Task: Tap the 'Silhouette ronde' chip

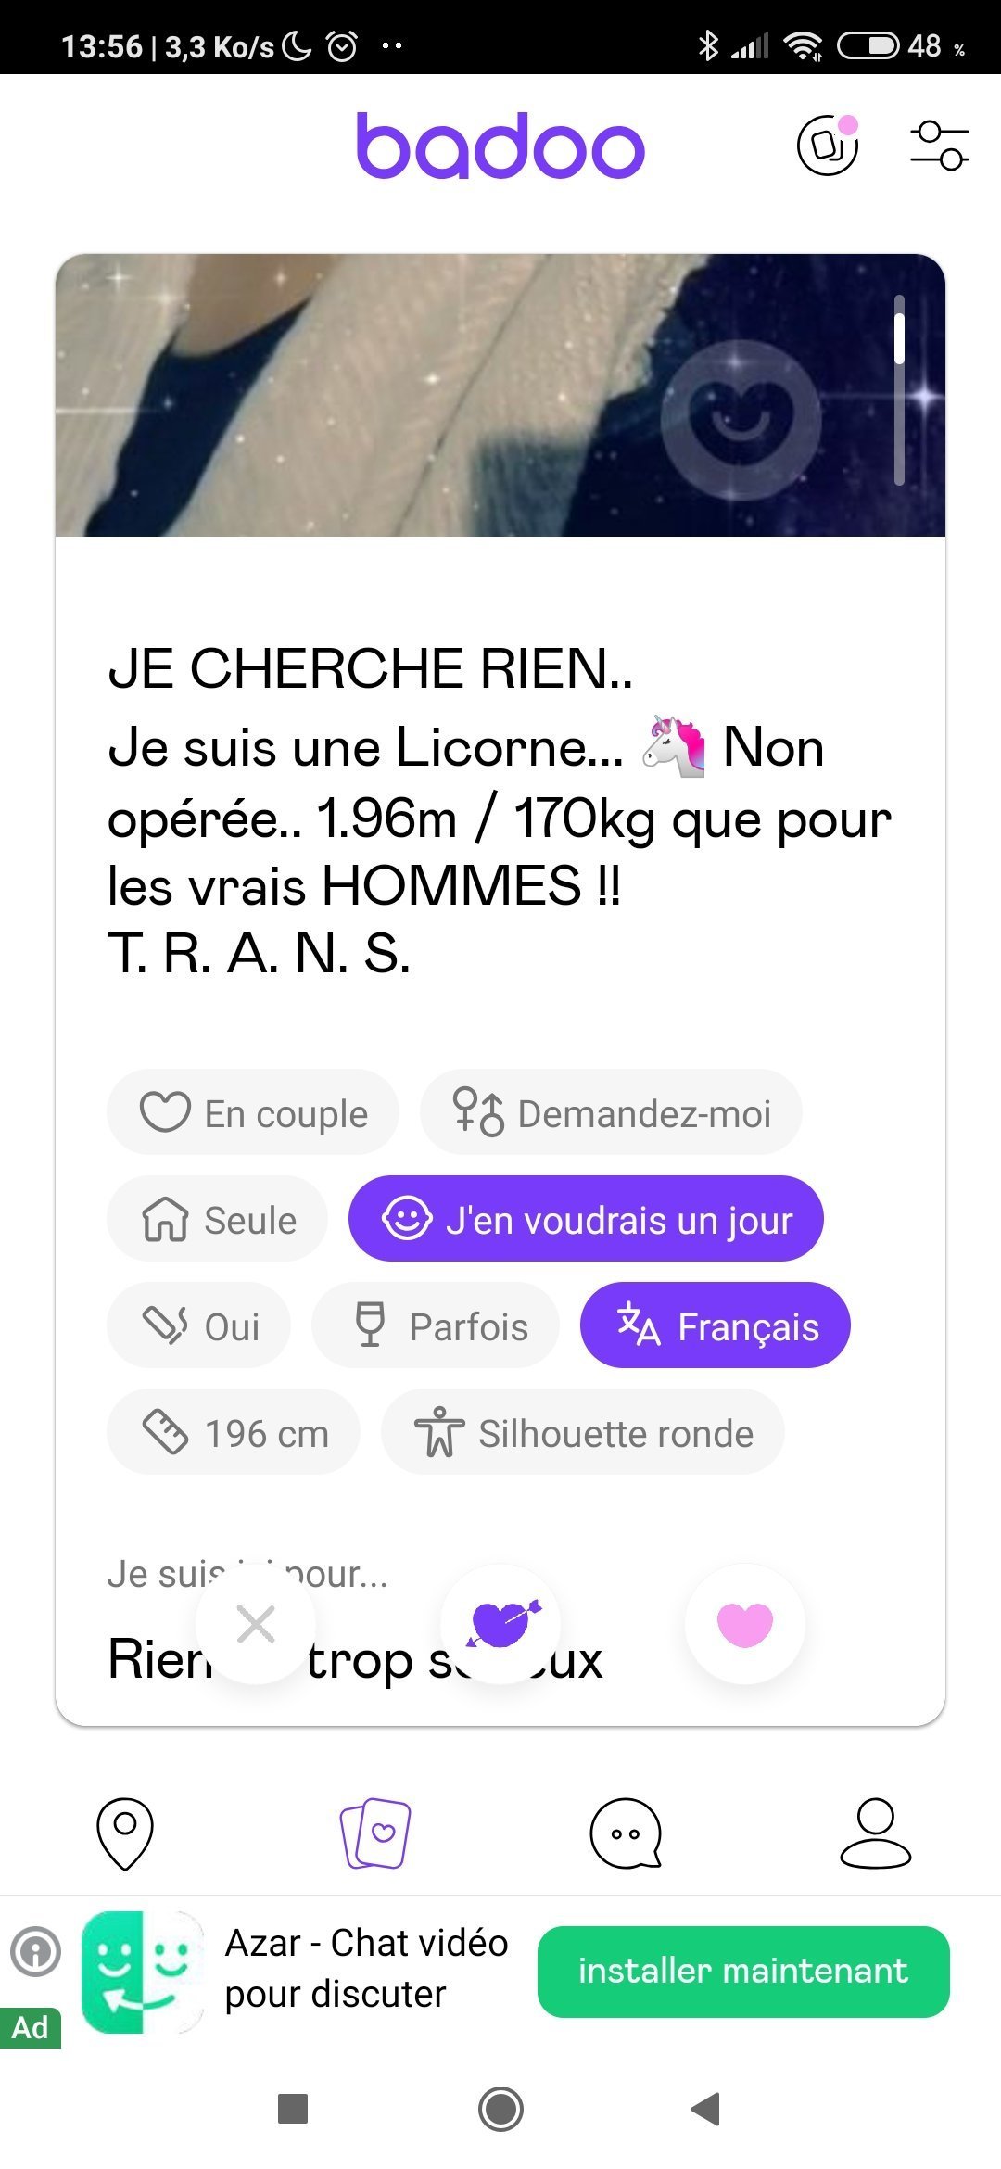Action: (582, 1432)
